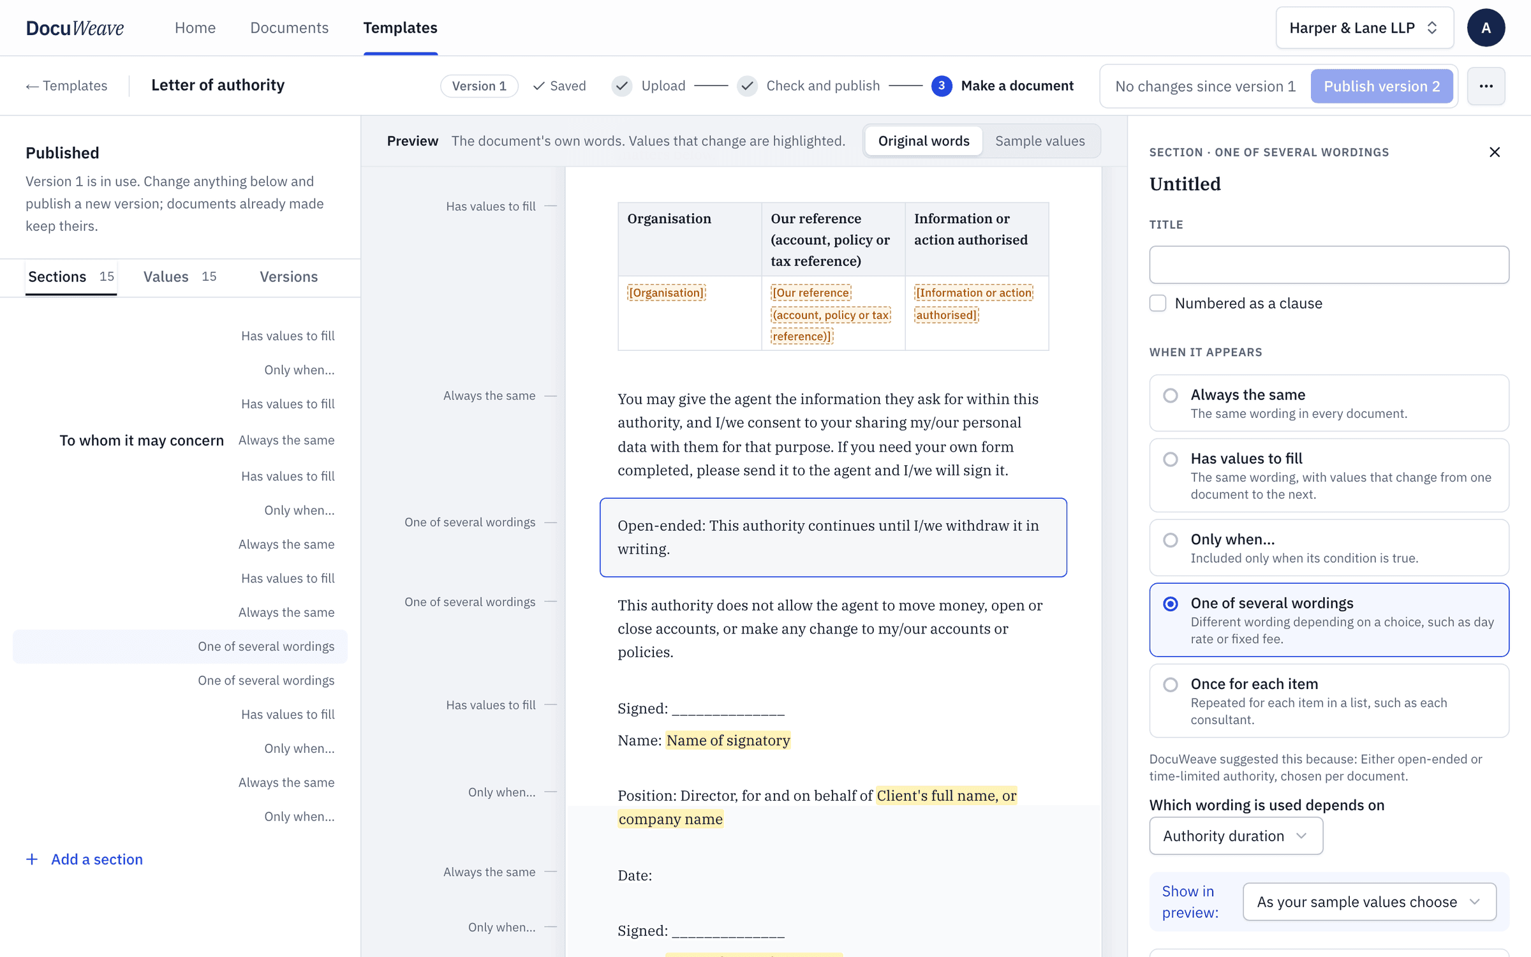This screenshot has width=1531, height=957.
Task: Click Publish version 2 button
Action: 1382,86
